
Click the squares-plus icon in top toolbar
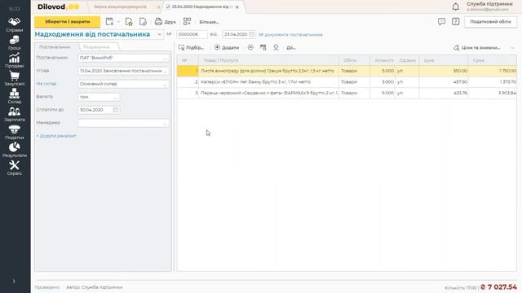187,22
